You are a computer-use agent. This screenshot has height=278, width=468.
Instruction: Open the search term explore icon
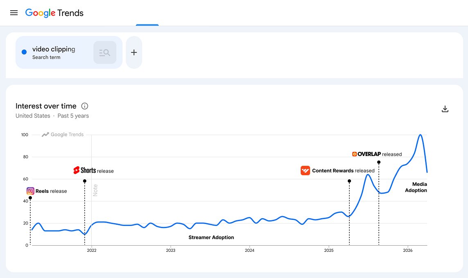tap(105, 52)
